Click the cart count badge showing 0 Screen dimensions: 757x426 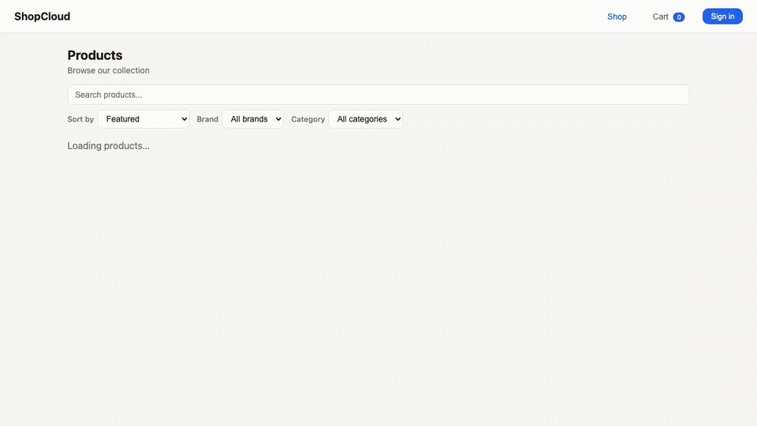(679, 17)
